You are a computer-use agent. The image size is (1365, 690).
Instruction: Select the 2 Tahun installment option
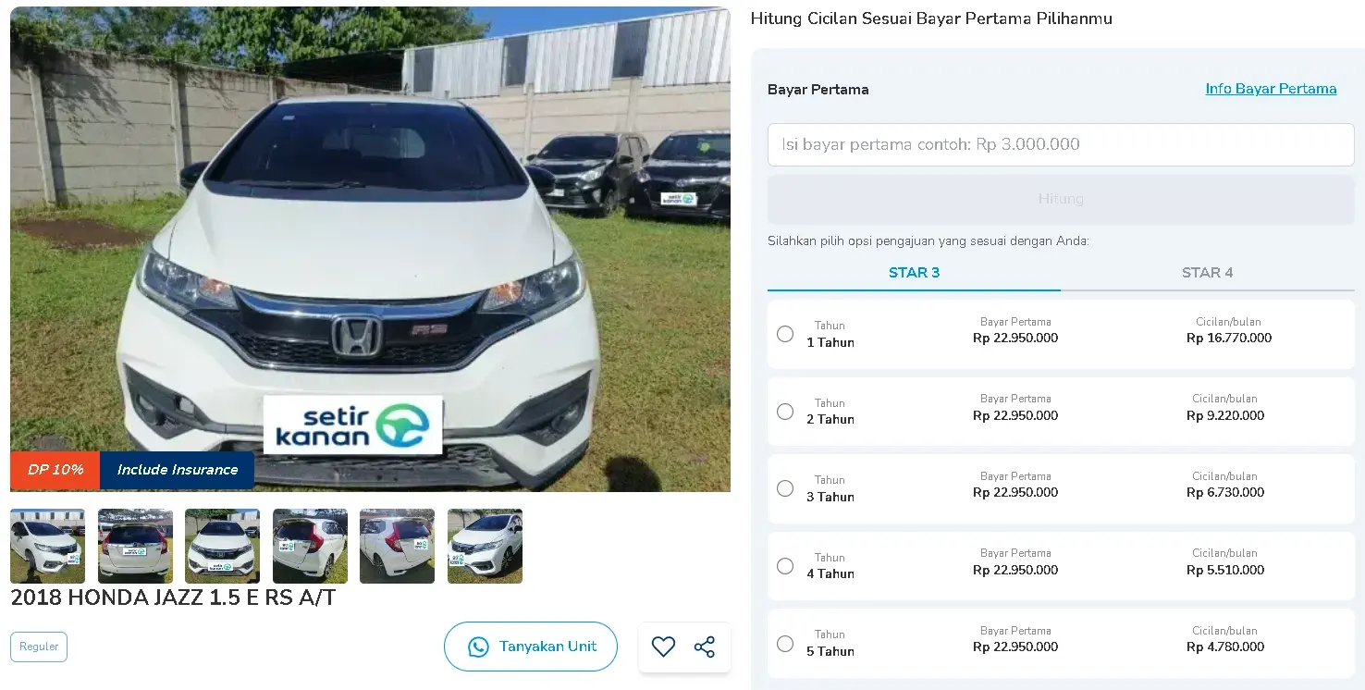tap(785, 412)
